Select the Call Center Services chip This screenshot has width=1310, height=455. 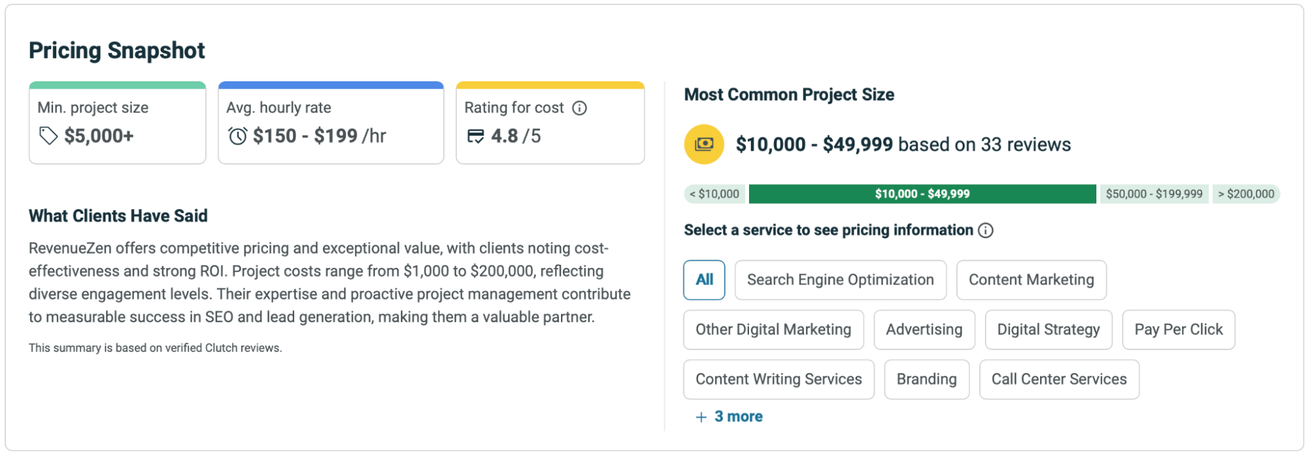(1058, 380)
